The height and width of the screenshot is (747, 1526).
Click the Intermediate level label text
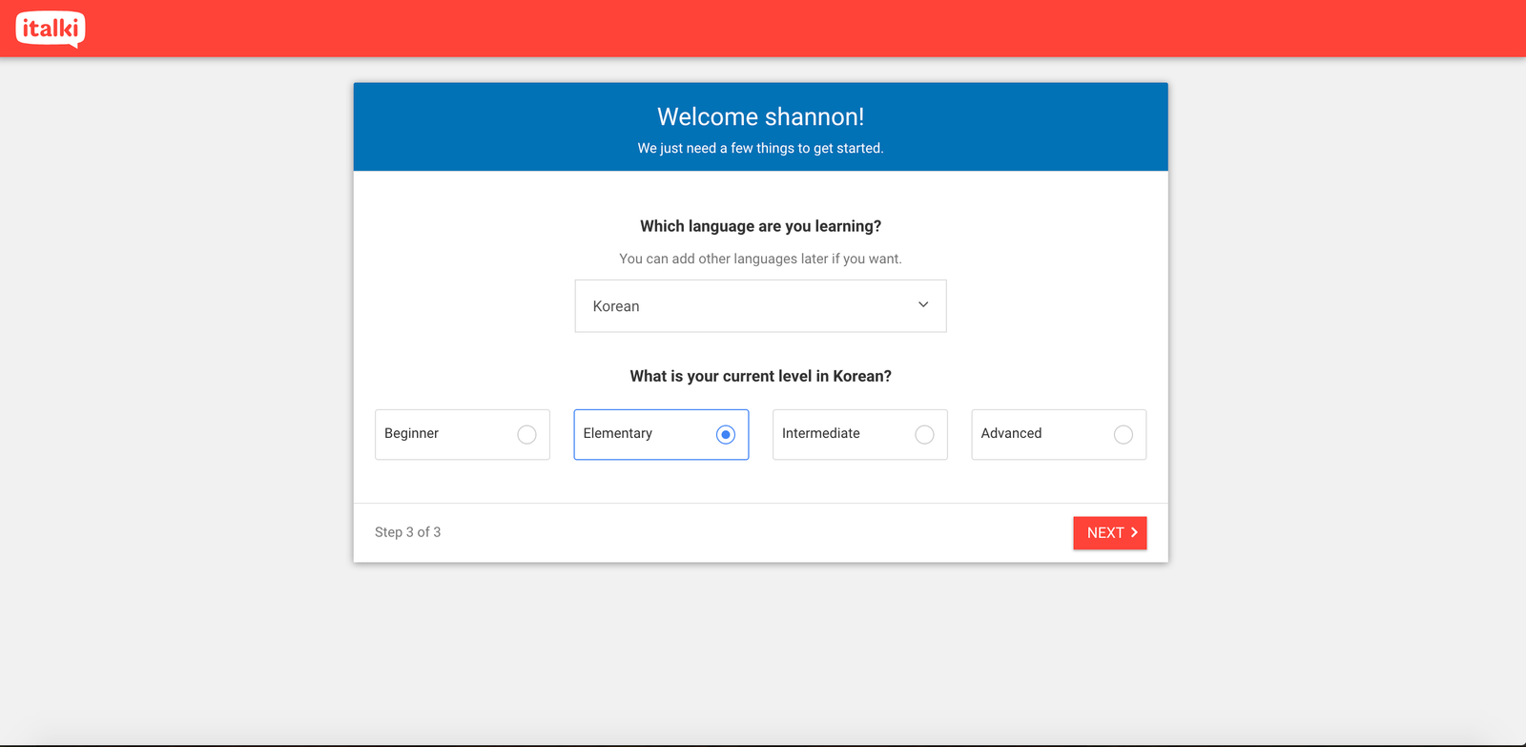[x=820, y=433]
